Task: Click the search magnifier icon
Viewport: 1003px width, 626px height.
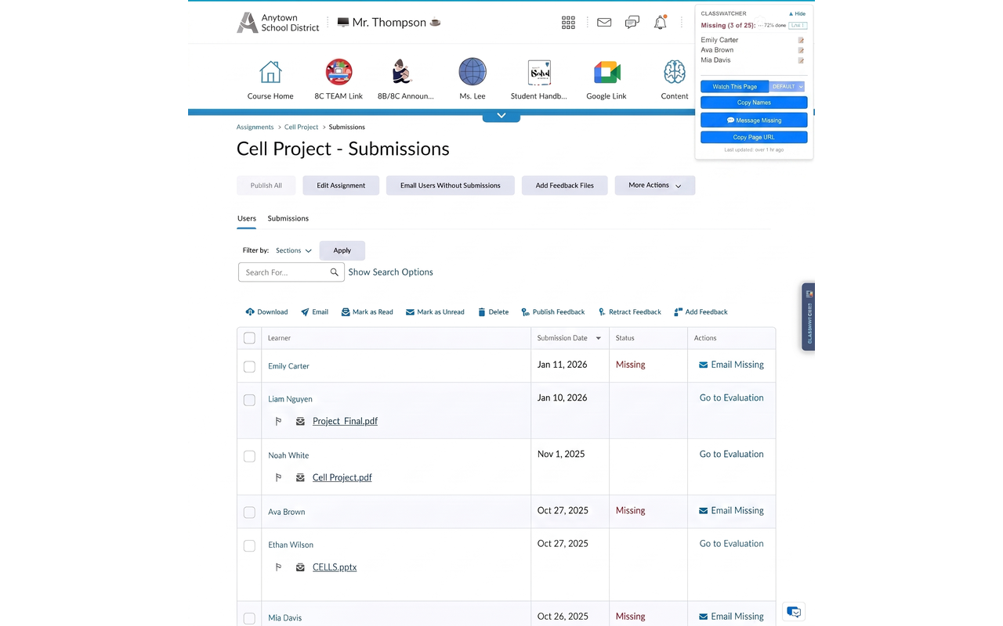Action: tap(335, 272)
